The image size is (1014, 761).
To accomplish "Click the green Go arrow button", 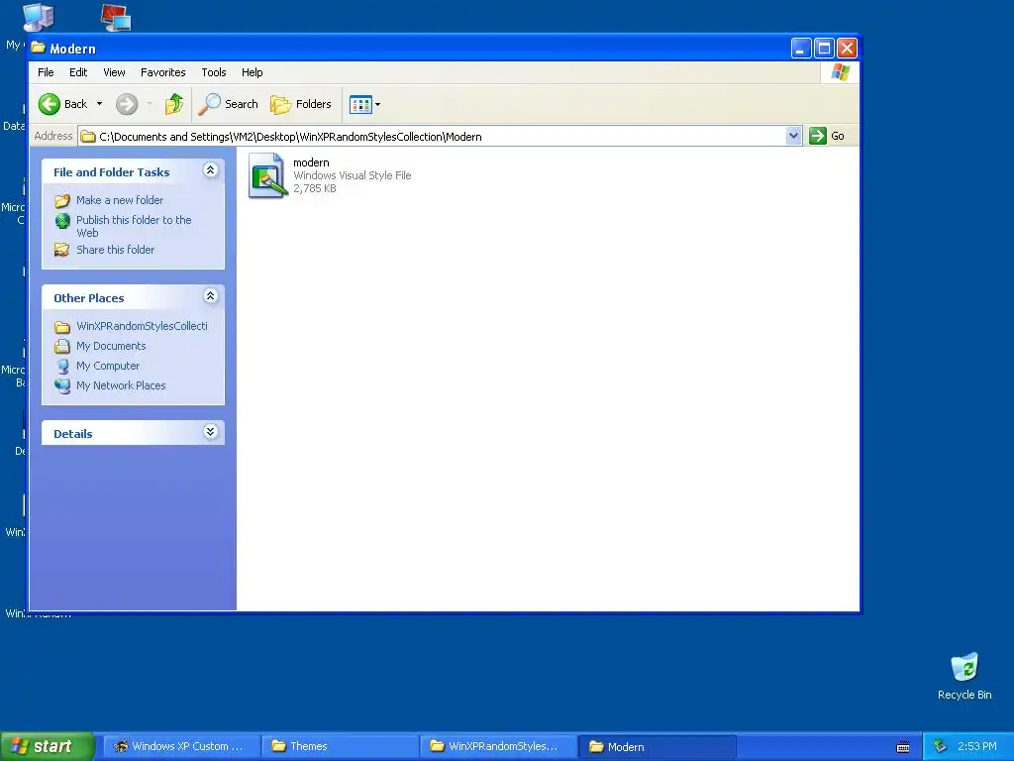I will (817, 136).
